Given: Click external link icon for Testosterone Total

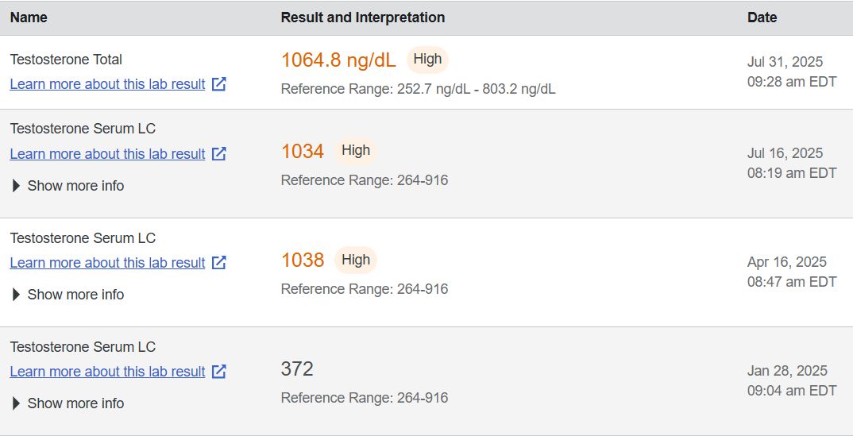Looking at the screenshot, I should click(219, 84).
